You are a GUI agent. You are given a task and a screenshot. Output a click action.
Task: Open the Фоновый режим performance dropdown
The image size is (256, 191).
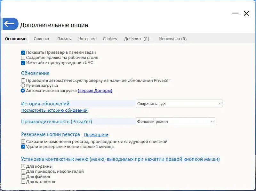tap(175, 121)
